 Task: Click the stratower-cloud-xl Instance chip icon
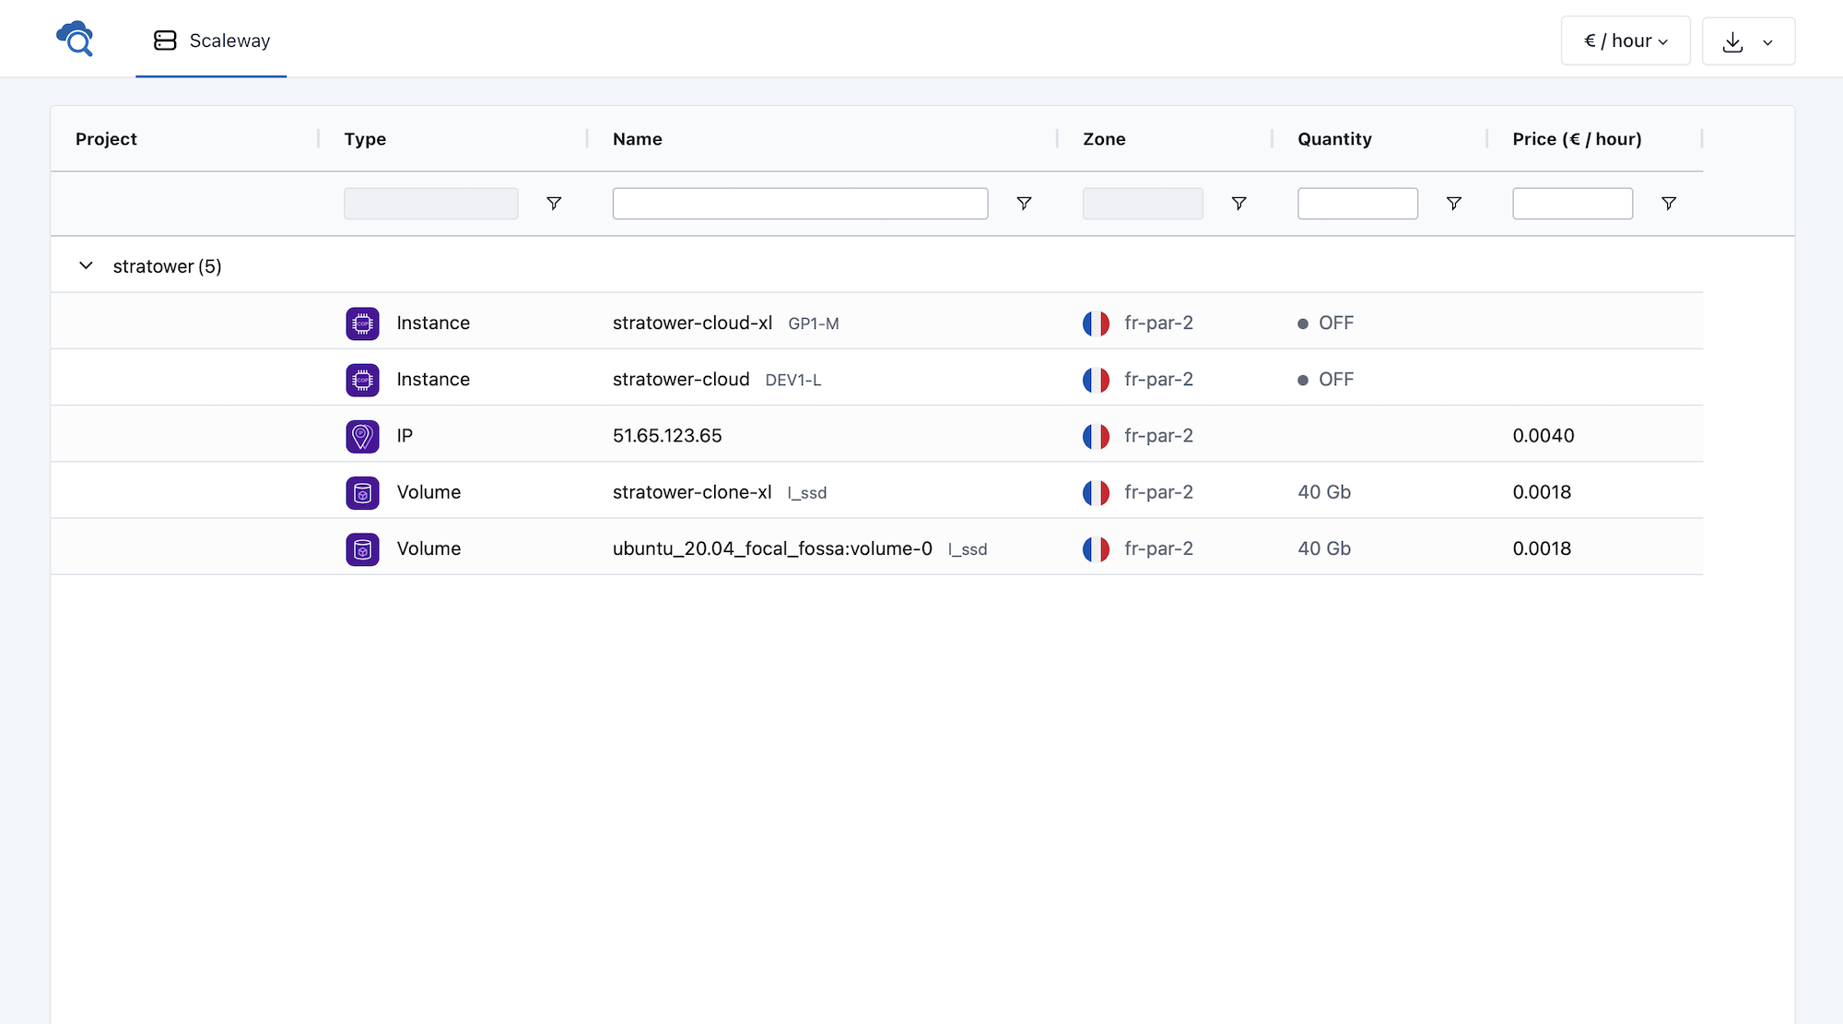[362, 324]
